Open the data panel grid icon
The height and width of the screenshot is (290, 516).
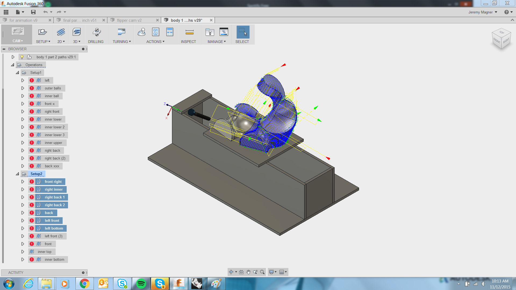point(6,12)
